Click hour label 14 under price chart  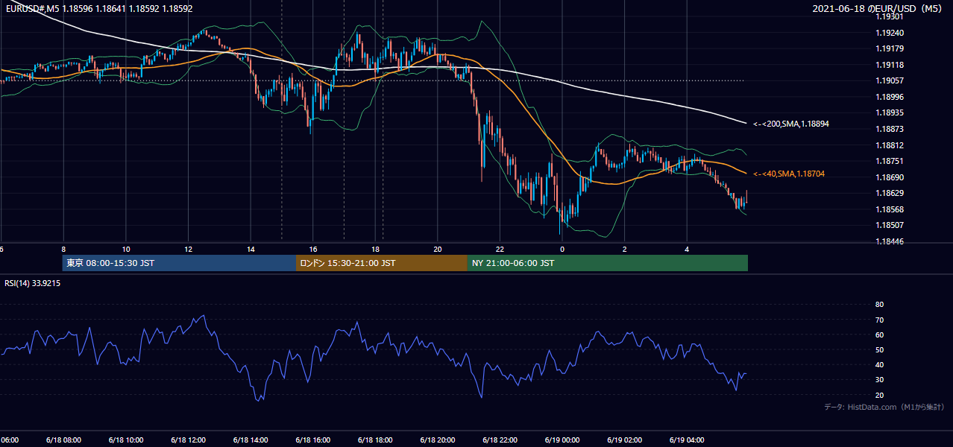click(251, 250)
